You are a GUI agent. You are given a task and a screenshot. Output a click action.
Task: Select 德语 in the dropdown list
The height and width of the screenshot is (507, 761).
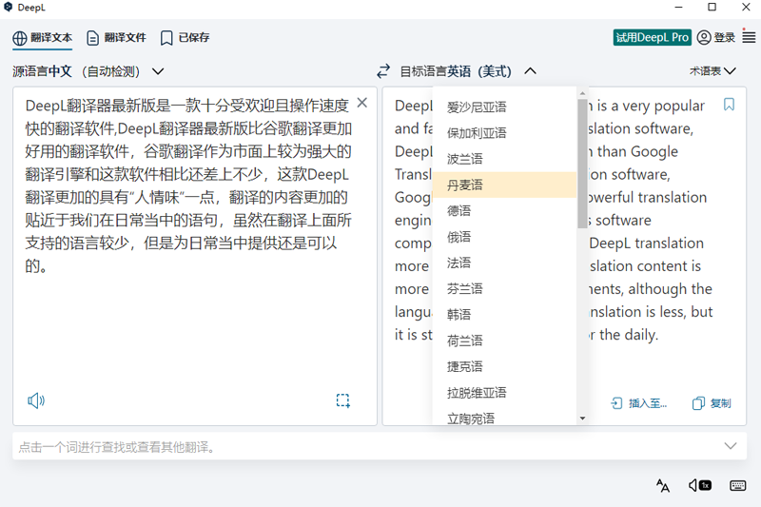tap(504, 210)
